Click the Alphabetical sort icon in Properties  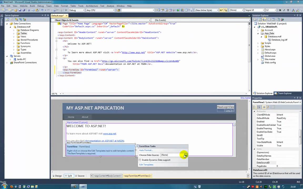[x=259, y=107]
